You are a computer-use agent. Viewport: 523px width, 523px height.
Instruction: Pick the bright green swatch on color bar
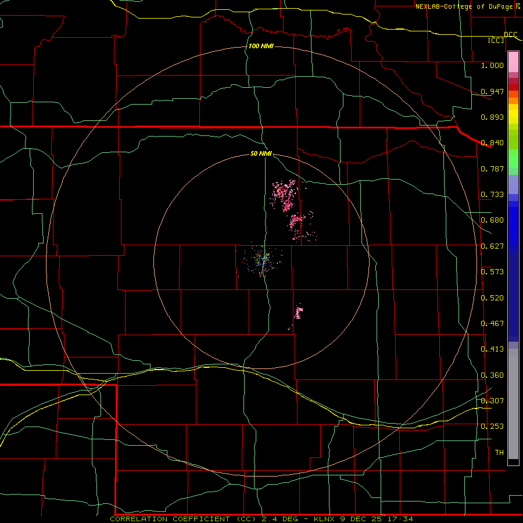pos(513,159)
